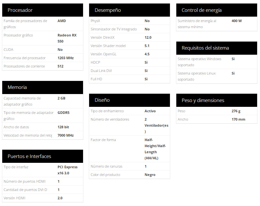Open the Puertos e Interfaces header
Screen dimensions: 260x206
pos(42,156)
